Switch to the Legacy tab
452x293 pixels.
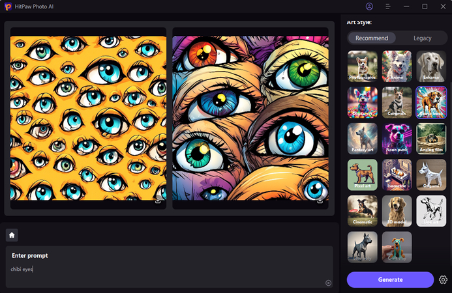pos(422,38)
